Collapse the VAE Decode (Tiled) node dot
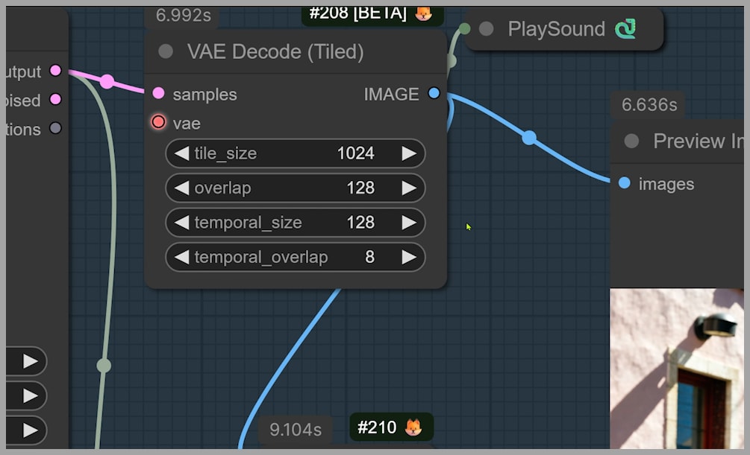The image size is (750, 455). point(166,51)
